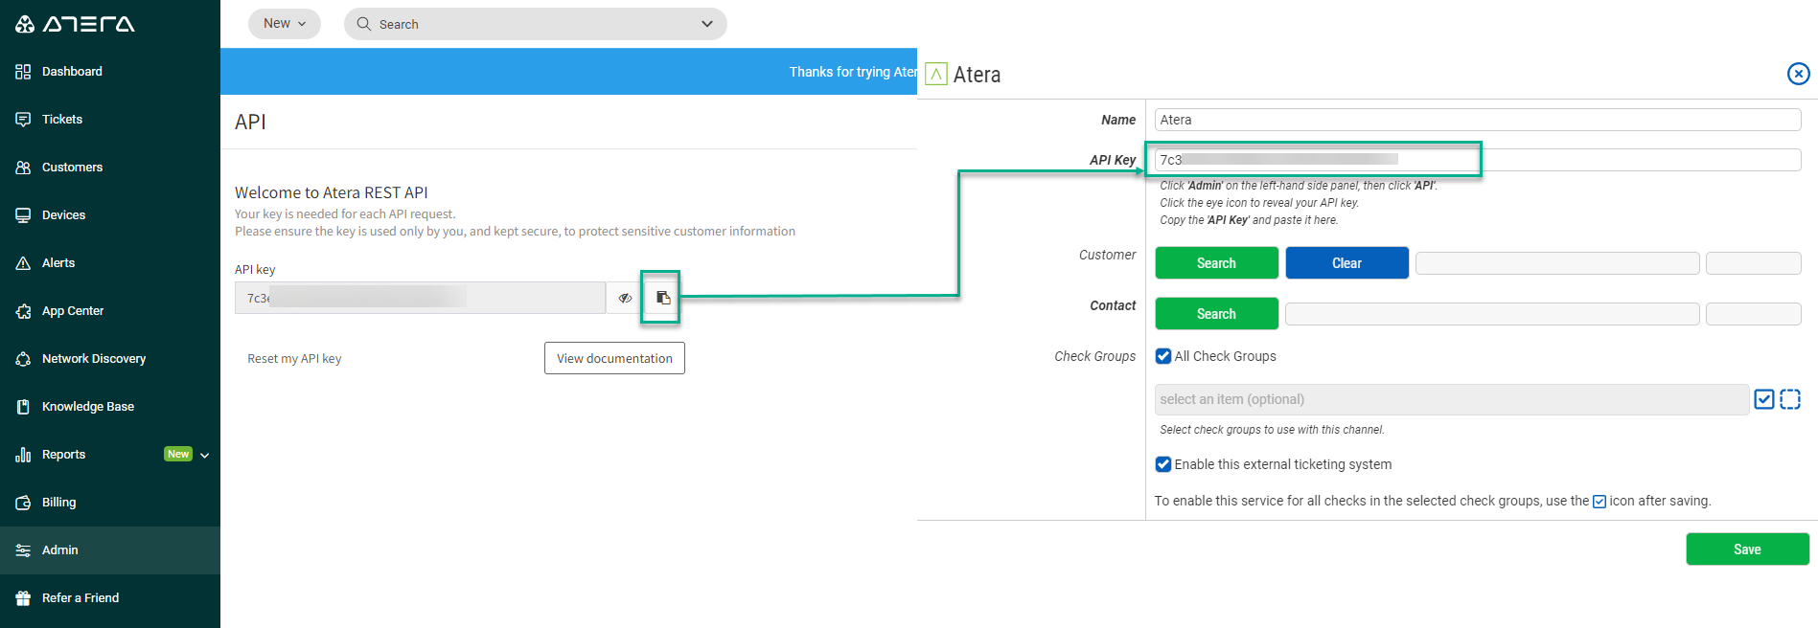The width and height of the screenshot is (1818, 628).
Task: Click the Name input field
Action: tap(1478, 120)
